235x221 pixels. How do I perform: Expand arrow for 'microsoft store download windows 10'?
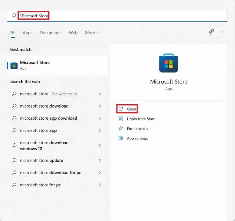[100, 145]
